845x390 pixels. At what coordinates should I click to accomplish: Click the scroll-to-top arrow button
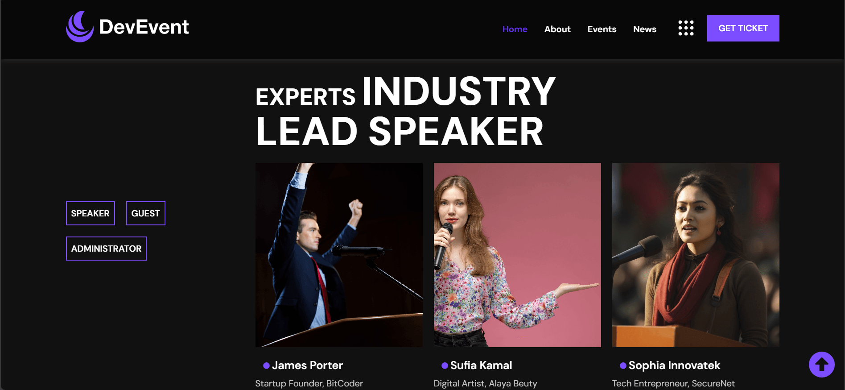pyautogui.click(x=821, y=365)
